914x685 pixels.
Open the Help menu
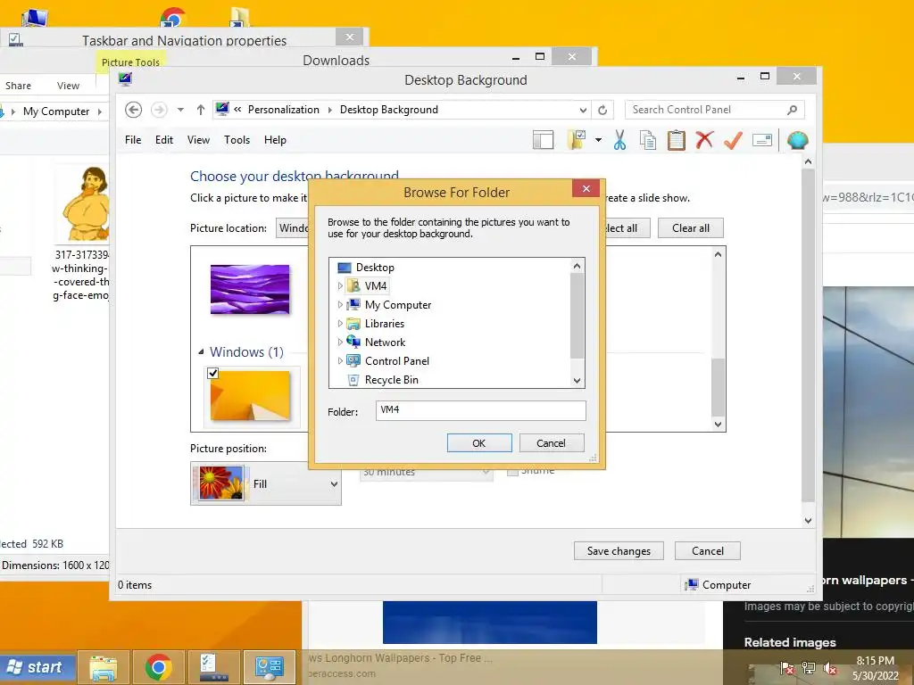275,140
